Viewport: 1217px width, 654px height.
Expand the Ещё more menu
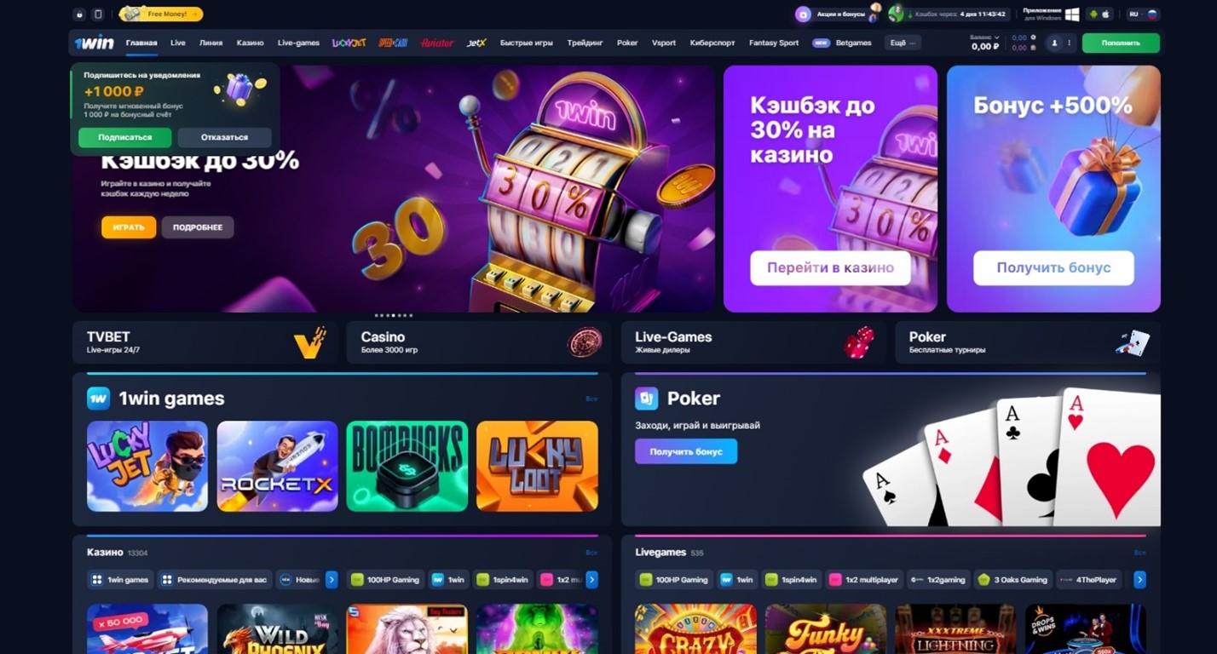(903, 43)
